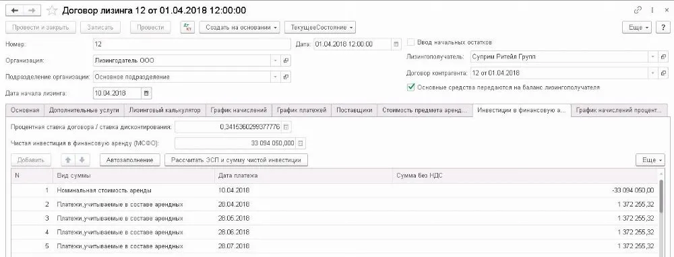The height and width of the screenshot is (257, 674).
Task: Move row down arrow button
Action: coord(82,159)
